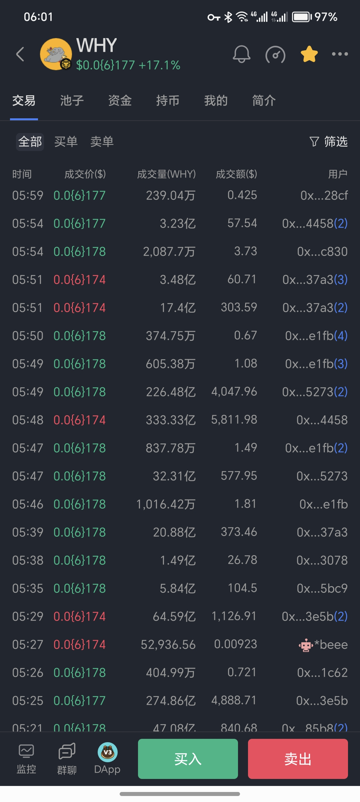Open user 0x...1c62
The height and width of the screenshot is (802, 360).
(322, 672)
